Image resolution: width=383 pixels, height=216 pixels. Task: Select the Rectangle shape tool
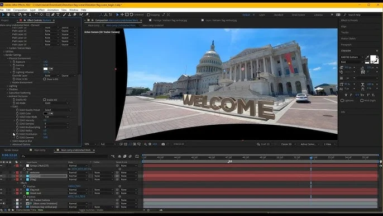48,15
